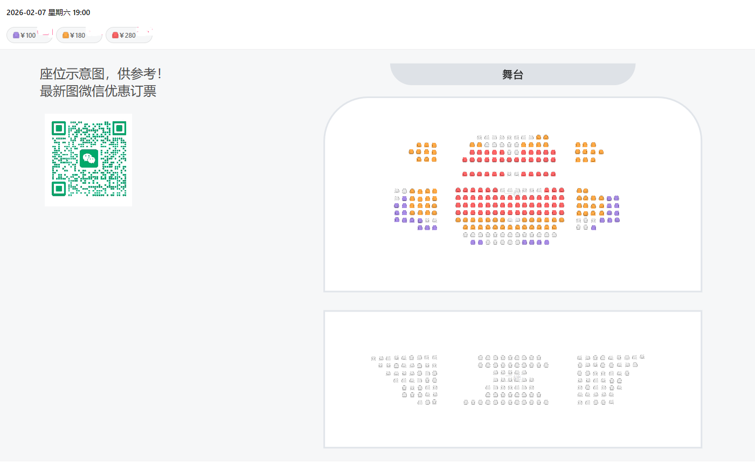
Task: Click the 座位示意图，供参考！ notice text
Action: pos(100,74)
